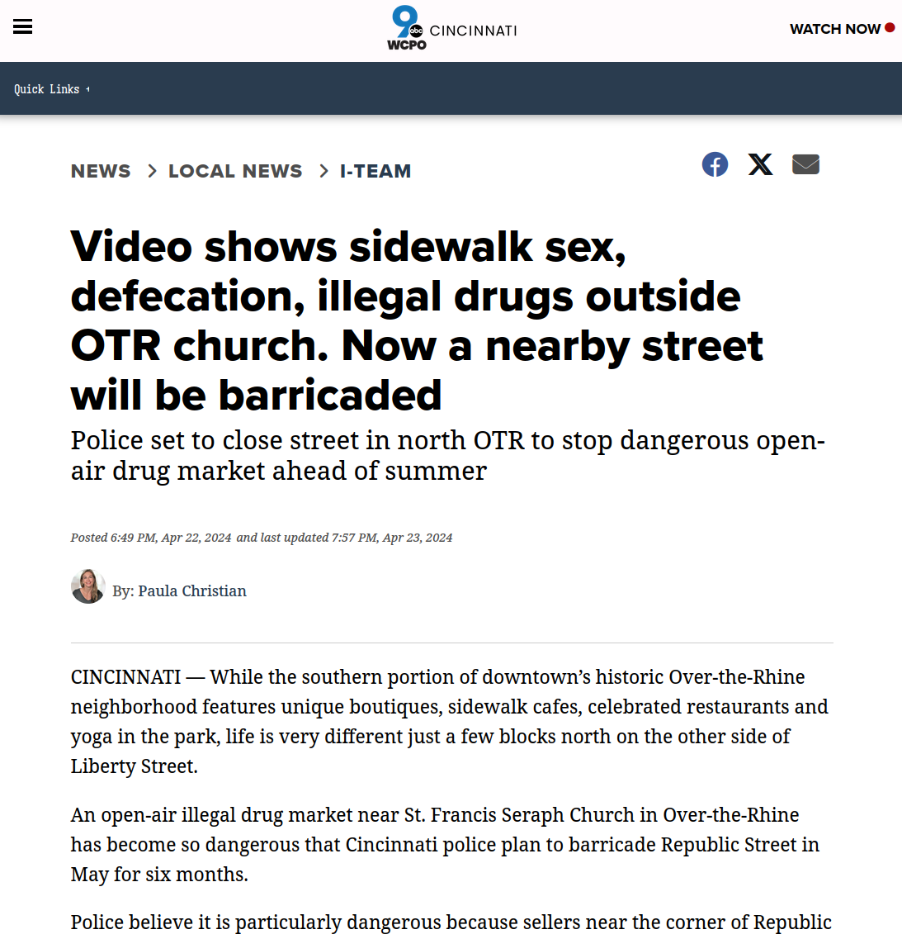Click the chevron before I-TEAM breadcrumb
This screenshot has height=939, width=902.
coord(323,171)
